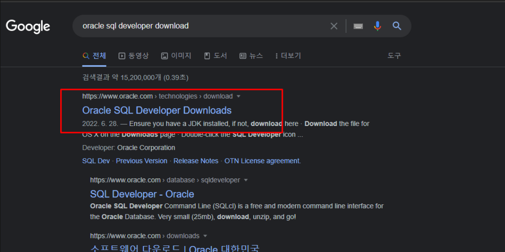Expand the 더보기 more menu

288,56
